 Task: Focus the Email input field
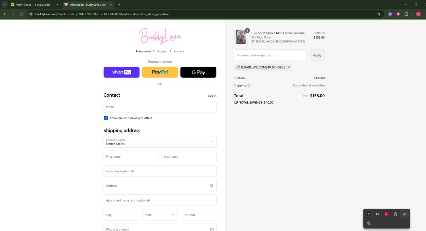coord(160,107)
